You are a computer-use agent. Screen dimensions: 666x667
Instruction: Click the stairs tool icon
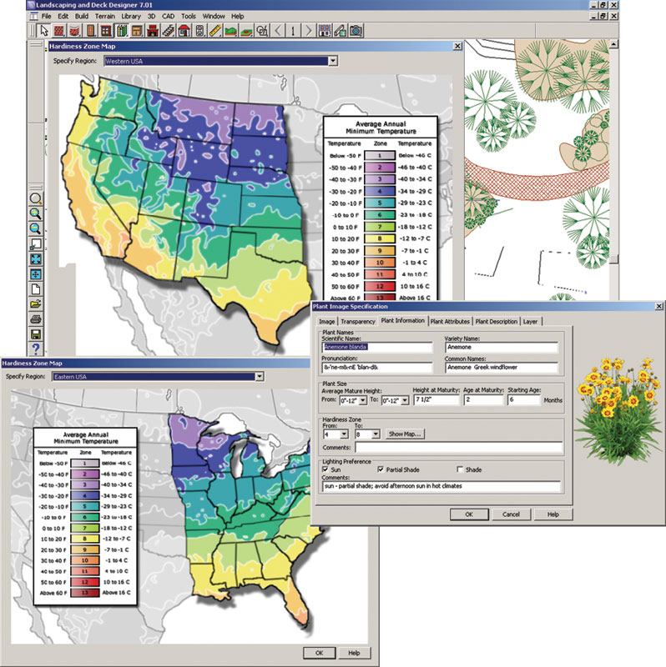[x=169, y=31]
